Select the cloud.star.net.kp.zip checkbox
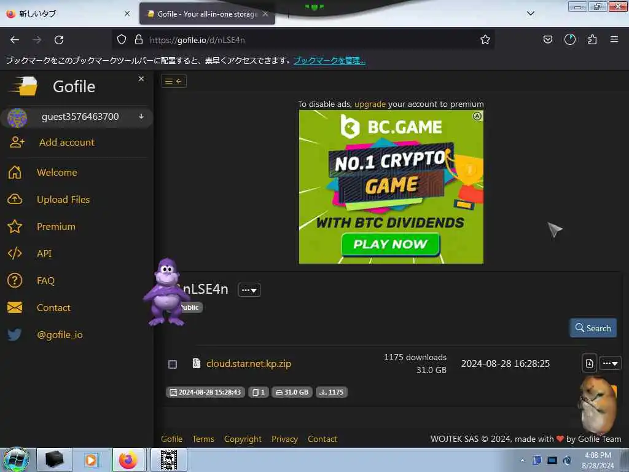 tap(173, 364)
